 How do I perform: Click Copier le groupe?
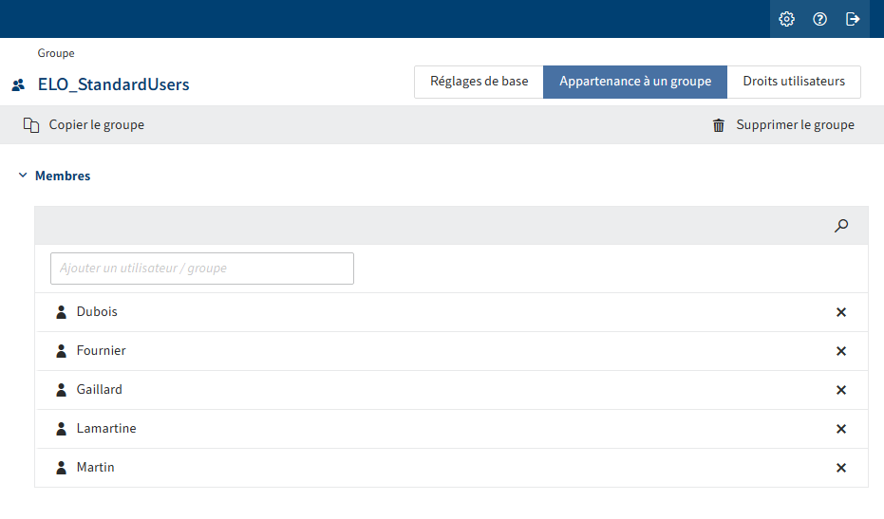pos(97,125)
